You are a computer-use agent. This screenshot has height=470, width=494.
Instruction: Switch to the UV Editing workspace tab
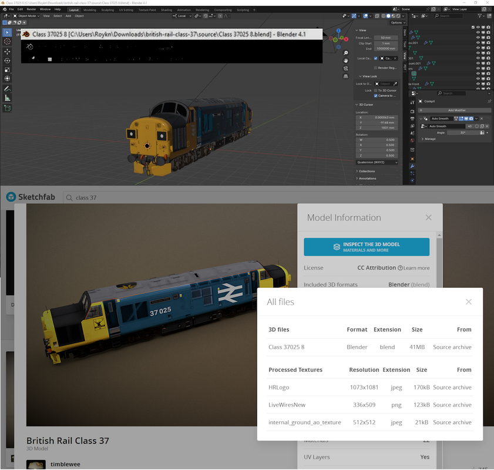pos(126,10)
